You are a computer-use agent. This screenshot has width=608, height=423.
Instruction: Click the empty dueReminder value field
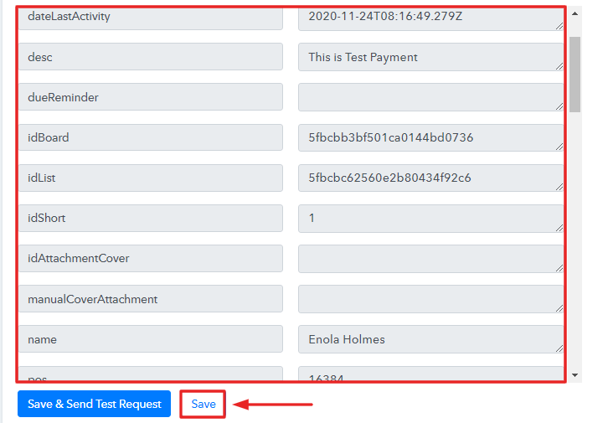430,97
